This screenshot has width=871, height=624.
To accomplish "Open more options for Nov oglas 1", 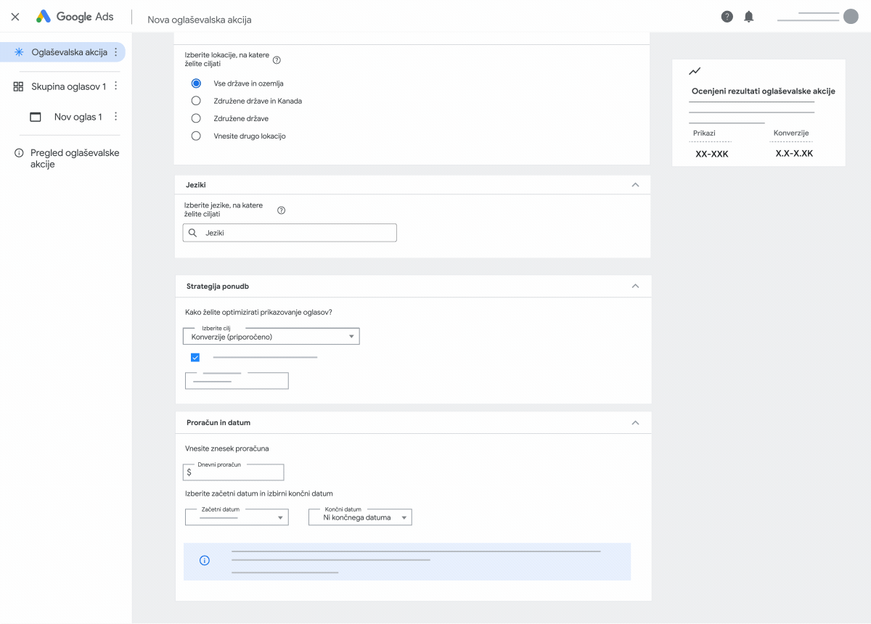I will pos(116,117).
